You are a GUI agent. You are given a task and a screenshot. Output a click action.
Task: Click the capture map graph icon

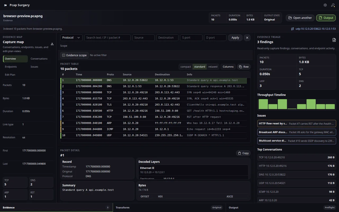tap(52, 44)
